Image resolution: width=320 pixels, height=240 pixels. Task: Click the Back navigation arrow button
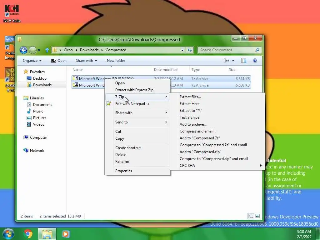(x=23, y=50)
